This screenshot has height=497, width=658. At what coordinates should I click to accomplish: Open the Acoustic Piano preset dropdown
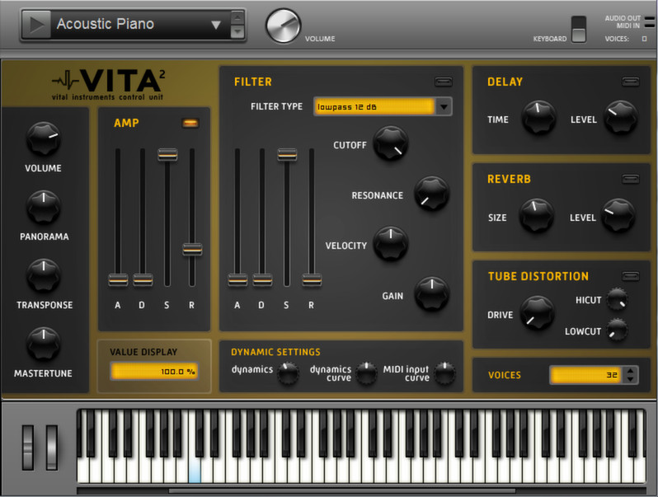(216, 25)
